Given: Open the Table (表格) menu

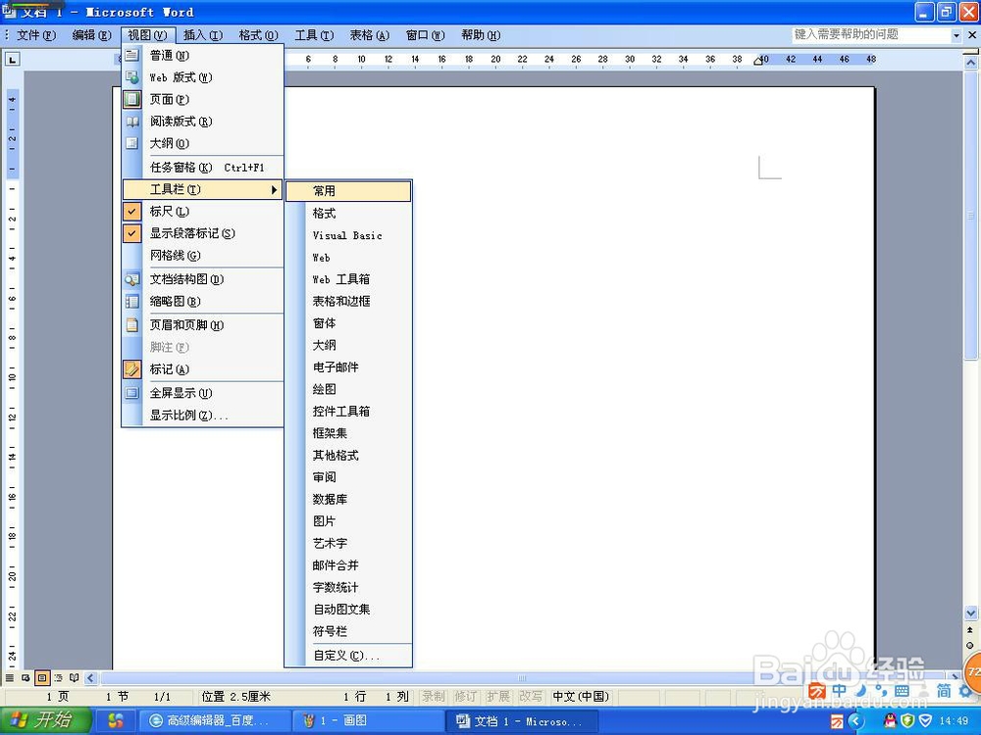Looking at the screenshot, I should [369, 35].
